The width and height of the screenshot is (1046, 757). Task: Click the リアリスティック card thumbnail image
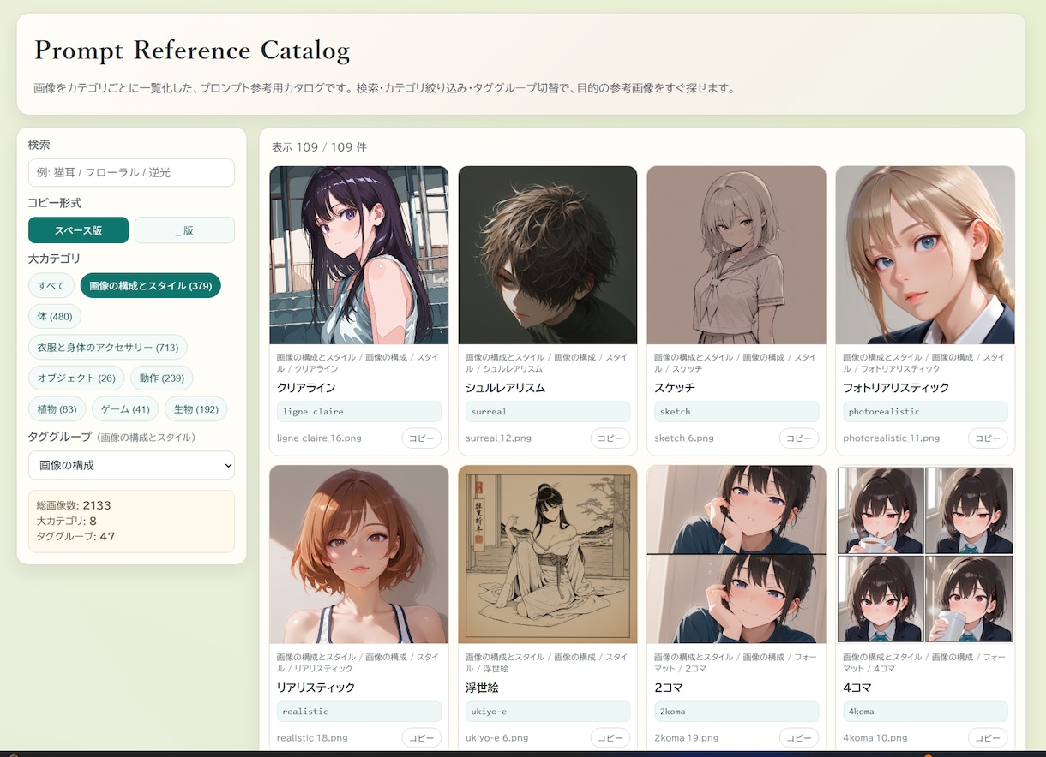[359, 555]
